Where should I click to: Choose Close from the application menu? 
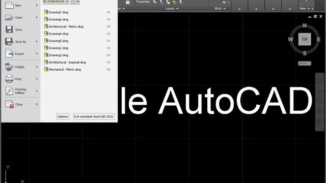[x=21, y=104]
